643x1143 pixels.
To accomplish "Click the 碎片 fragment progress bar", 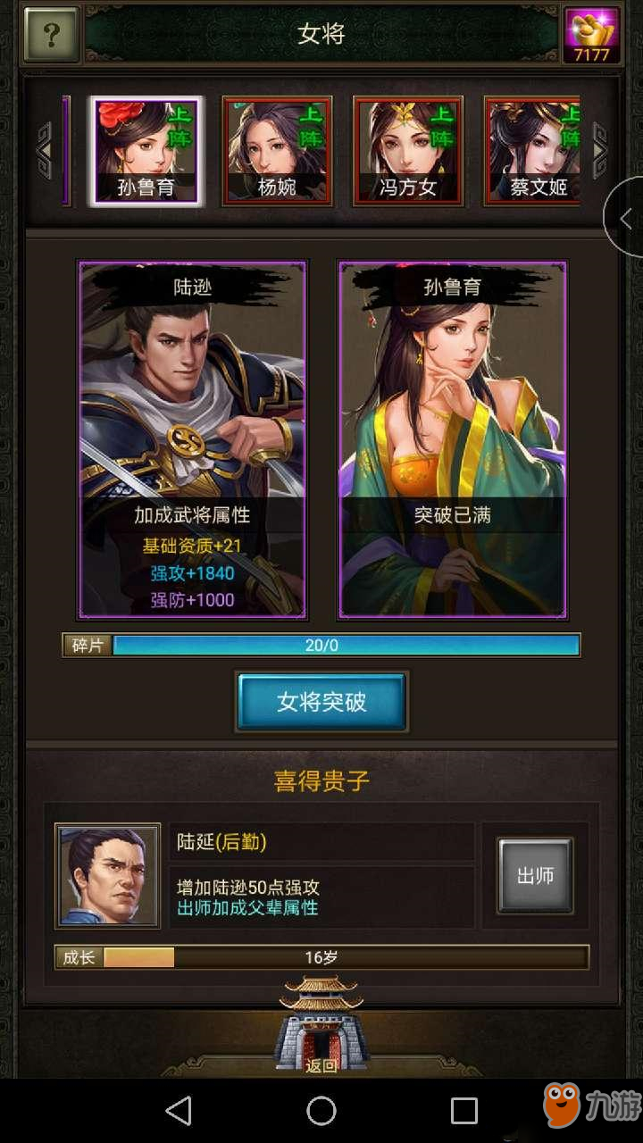I will (321, 646).
